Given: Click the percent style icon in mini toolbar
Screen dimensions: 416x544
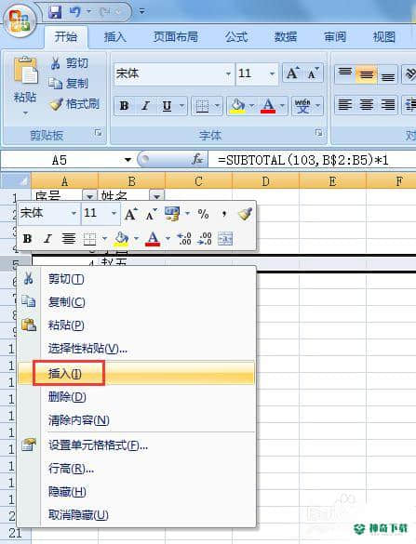Looking at the screenshot, I should tap(203, 214).
